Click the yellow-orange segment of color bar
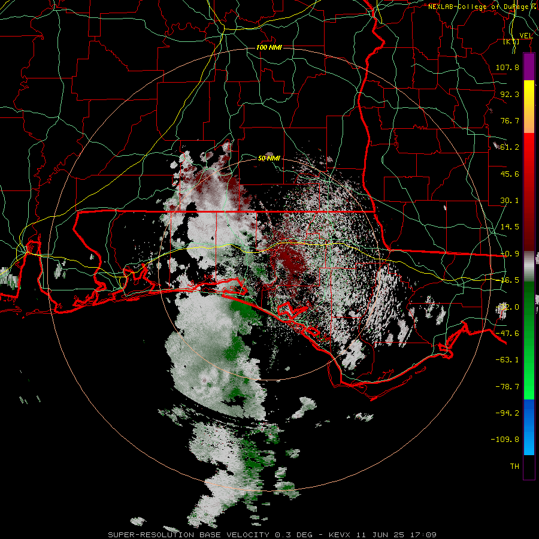Viewport: 539px width, 539px height. [x=529, y=107]
